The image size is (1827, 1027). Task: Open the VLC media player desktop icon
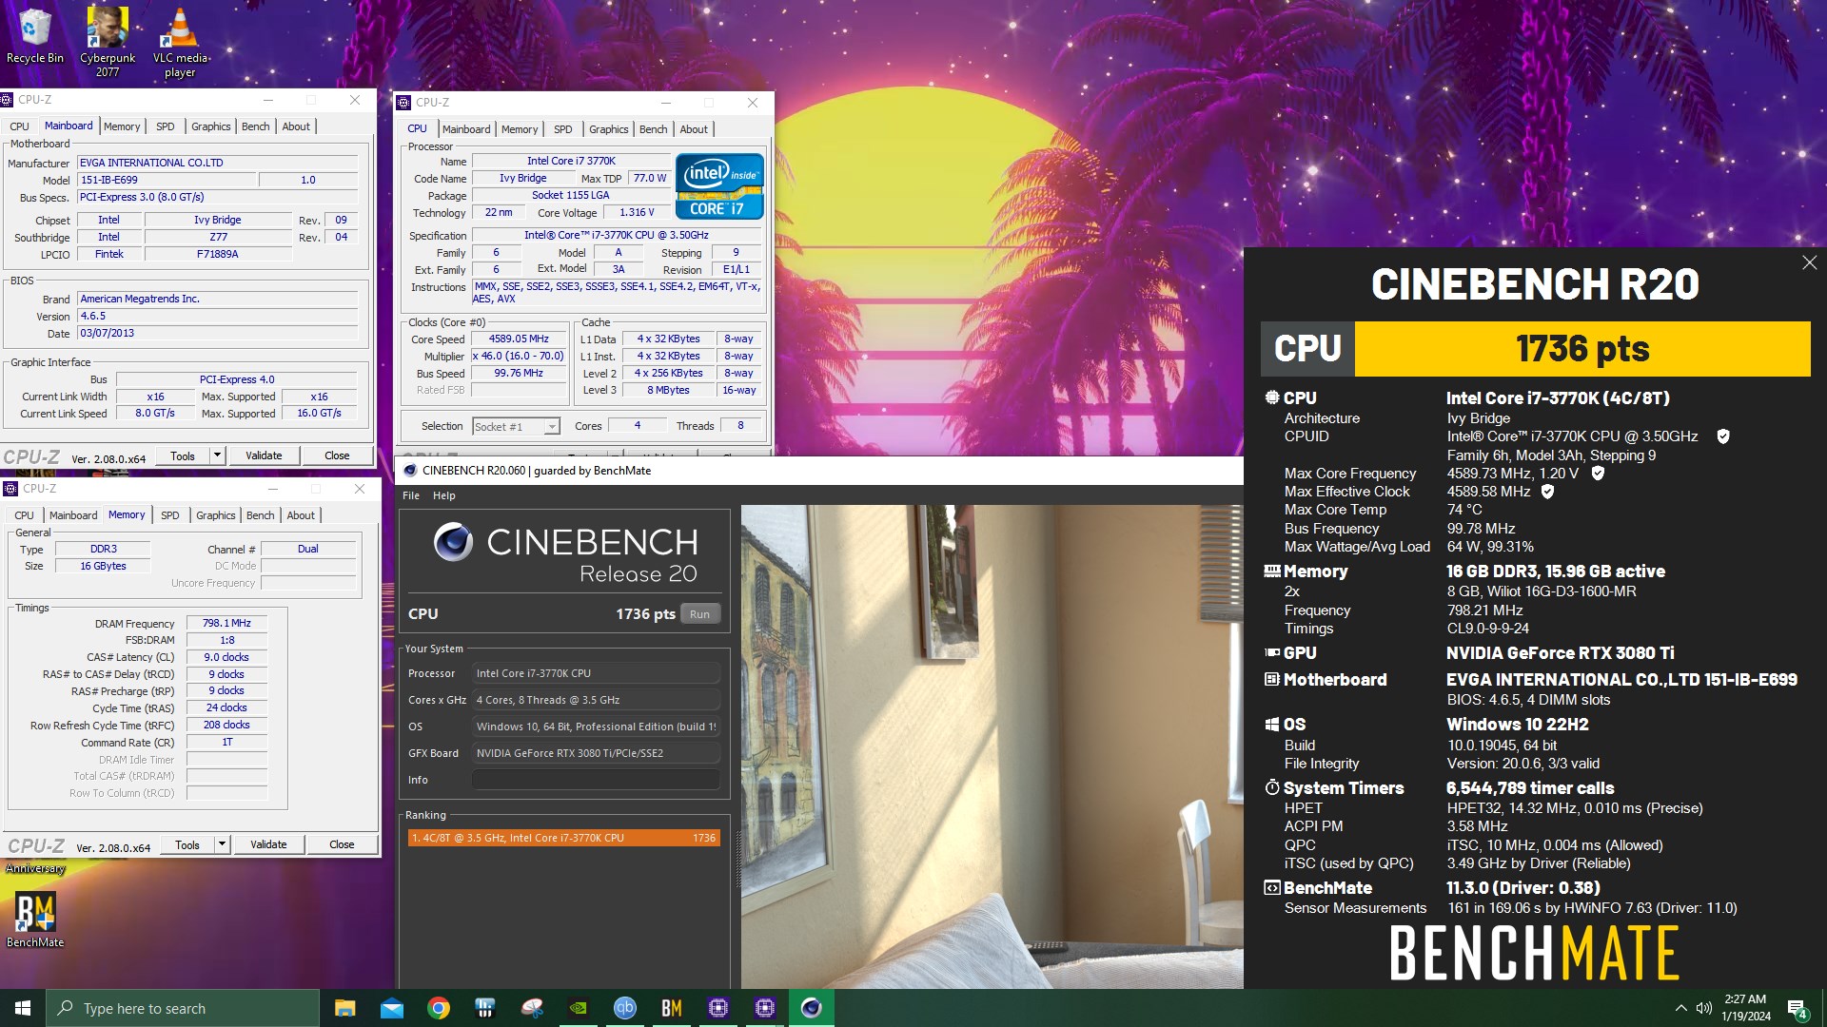(180, 42)
